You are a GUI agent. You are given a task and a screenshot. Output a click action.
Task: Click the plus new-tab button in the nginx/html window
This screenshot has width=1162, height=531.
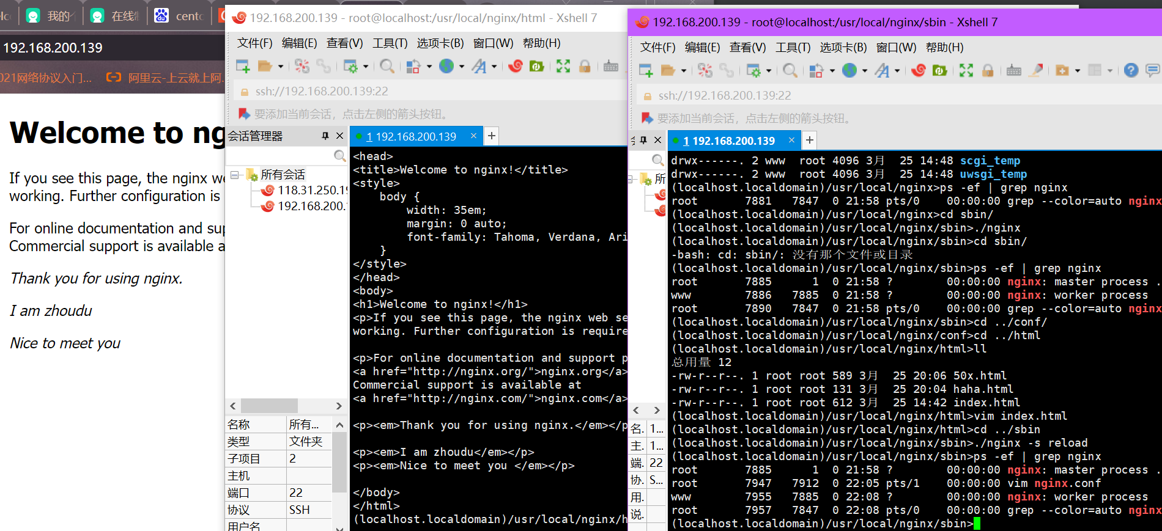click(x=491, y=136)
